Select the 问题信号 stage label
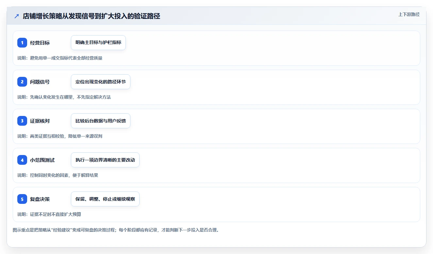Screen dimensions: 433x254 coord(40,82)
